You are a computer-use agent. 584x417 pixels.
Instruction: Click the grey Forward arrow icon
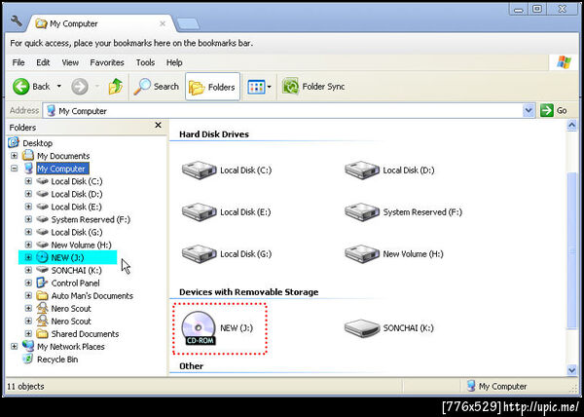tap(80, 87)
